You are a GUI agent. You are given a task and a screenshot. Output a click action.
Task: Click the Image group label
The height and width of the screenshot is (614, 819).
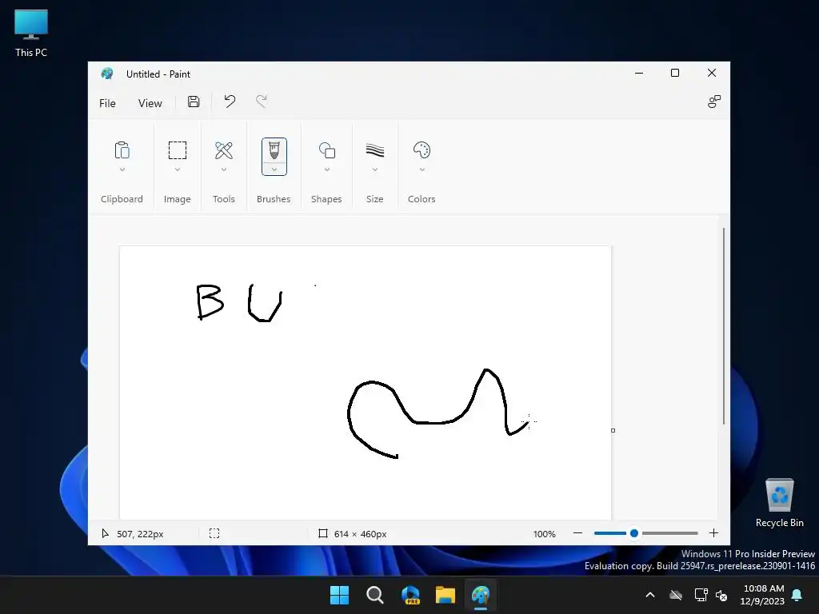click(177, 199)
